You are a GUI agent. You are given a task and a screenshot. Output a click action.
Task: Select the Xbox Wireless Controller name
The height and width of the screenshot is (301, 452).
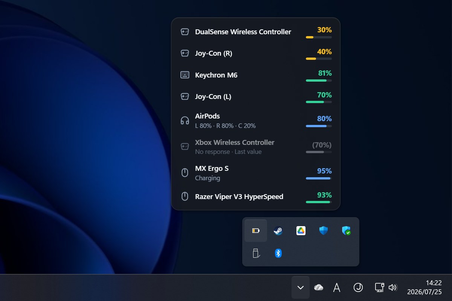point(235,142)
